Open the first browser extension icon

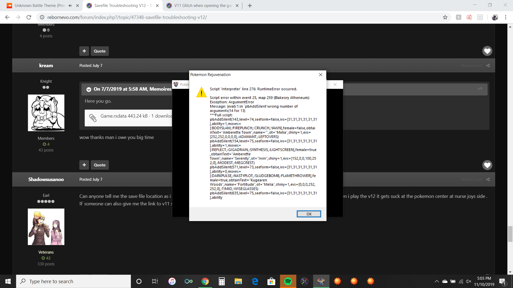tap(458, 17)
